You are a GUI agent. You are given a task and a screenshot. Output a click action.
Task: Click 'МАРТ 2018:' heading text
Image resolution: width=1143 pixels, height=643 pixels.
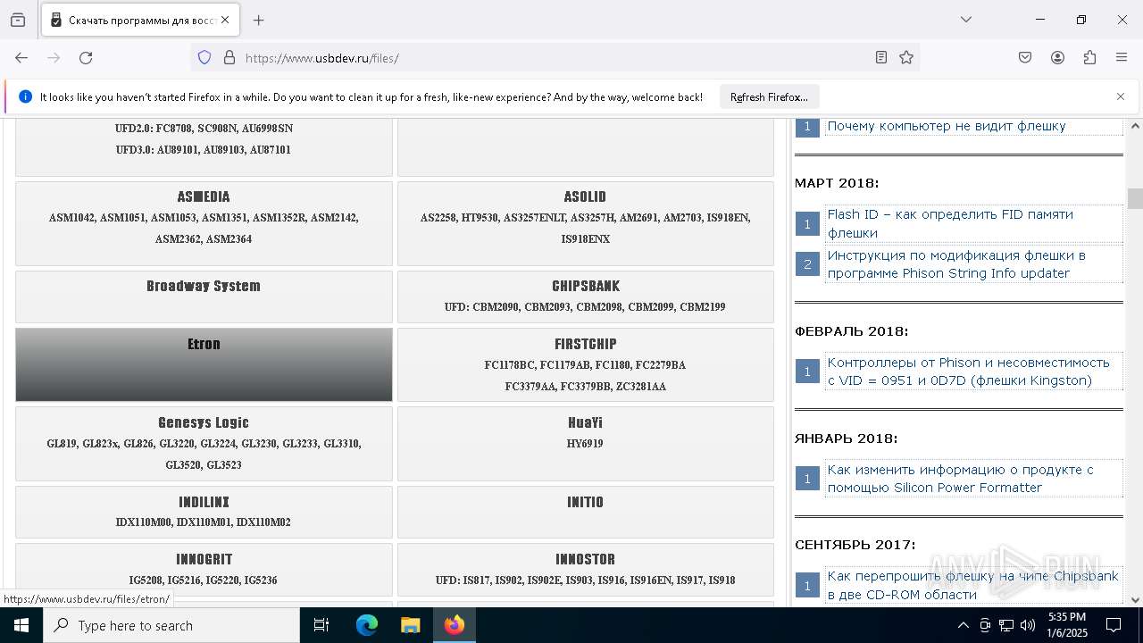tap(837, 183)
